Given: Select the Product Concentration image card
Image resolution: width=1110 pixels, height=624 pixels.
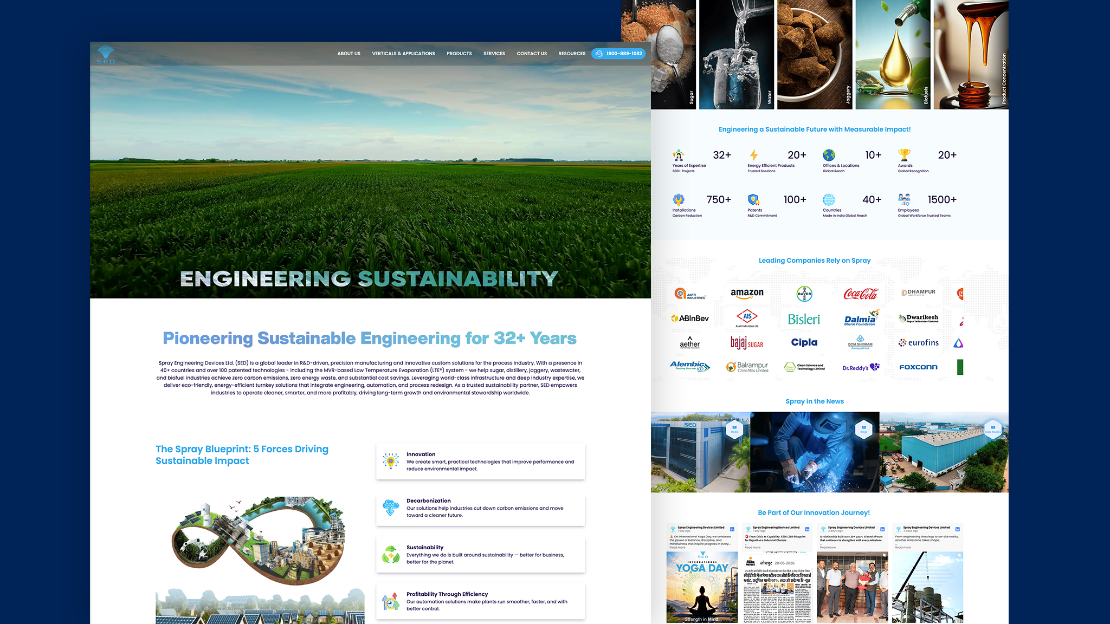Looking at the screenshot, I should [971, 54].
